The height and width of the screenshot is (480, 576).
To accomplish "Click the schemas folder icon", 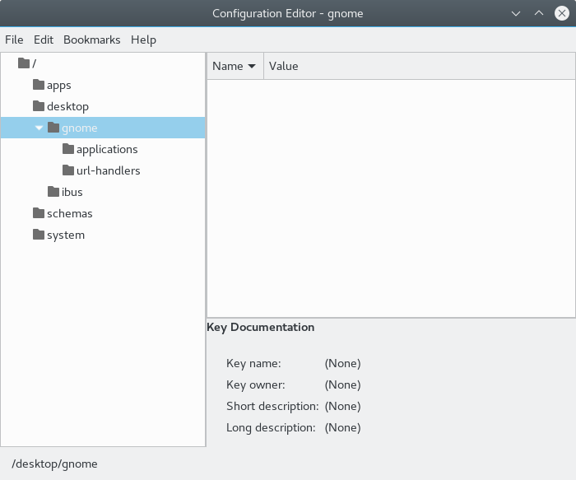I will (x=39, y=212).
